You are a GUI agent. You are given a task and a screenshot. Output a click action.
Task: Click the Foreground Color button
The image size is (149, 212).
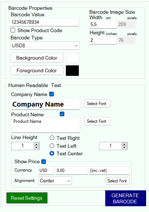point(37,70)
